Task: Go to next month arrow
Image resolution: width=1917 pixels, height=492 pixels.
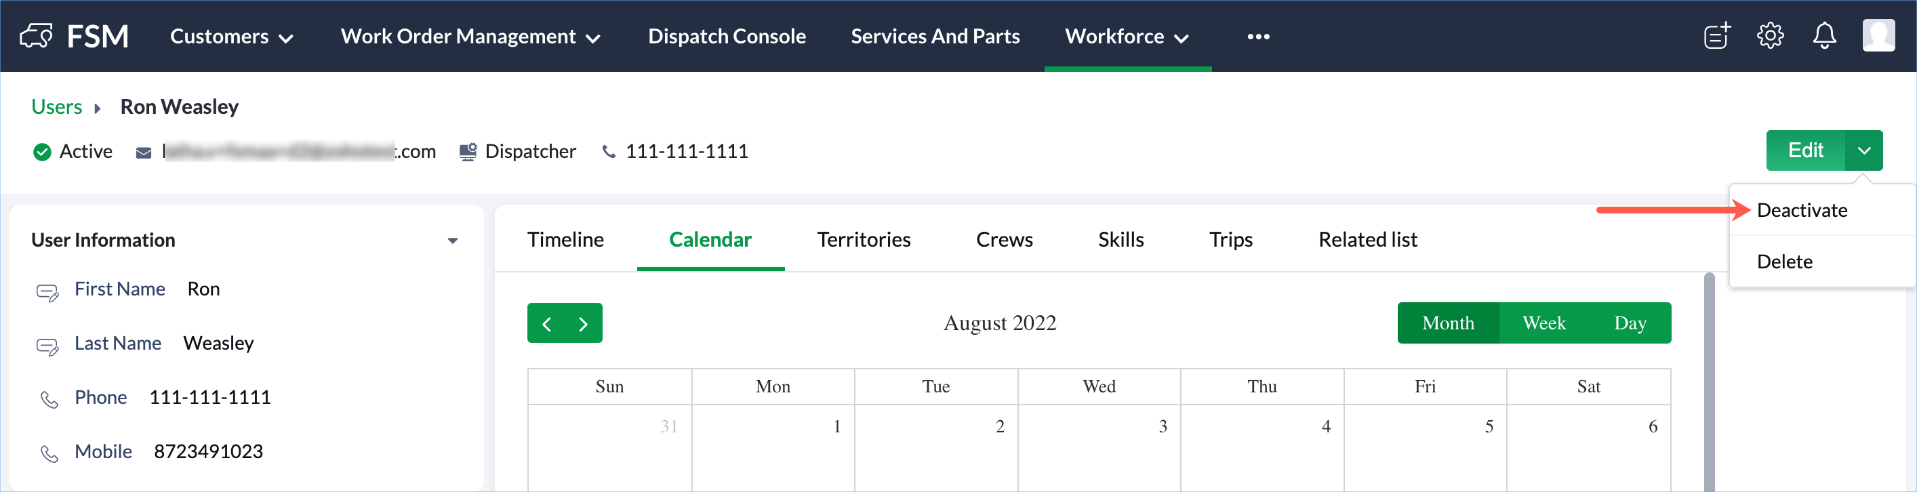Action: tap(584, 324)
